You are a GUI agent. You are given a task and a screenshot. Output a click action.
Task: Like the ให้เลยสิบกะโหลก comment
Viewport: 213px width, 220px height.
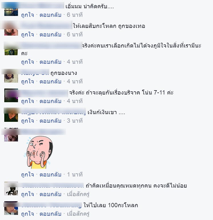pyautogui.click(x=27, y=34)
